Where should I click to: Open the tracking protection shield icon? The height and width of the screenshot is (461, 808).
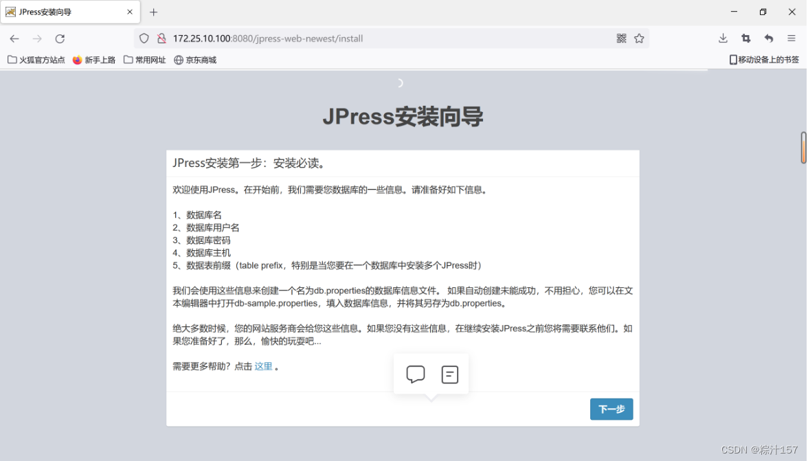[x=144, y=38]
